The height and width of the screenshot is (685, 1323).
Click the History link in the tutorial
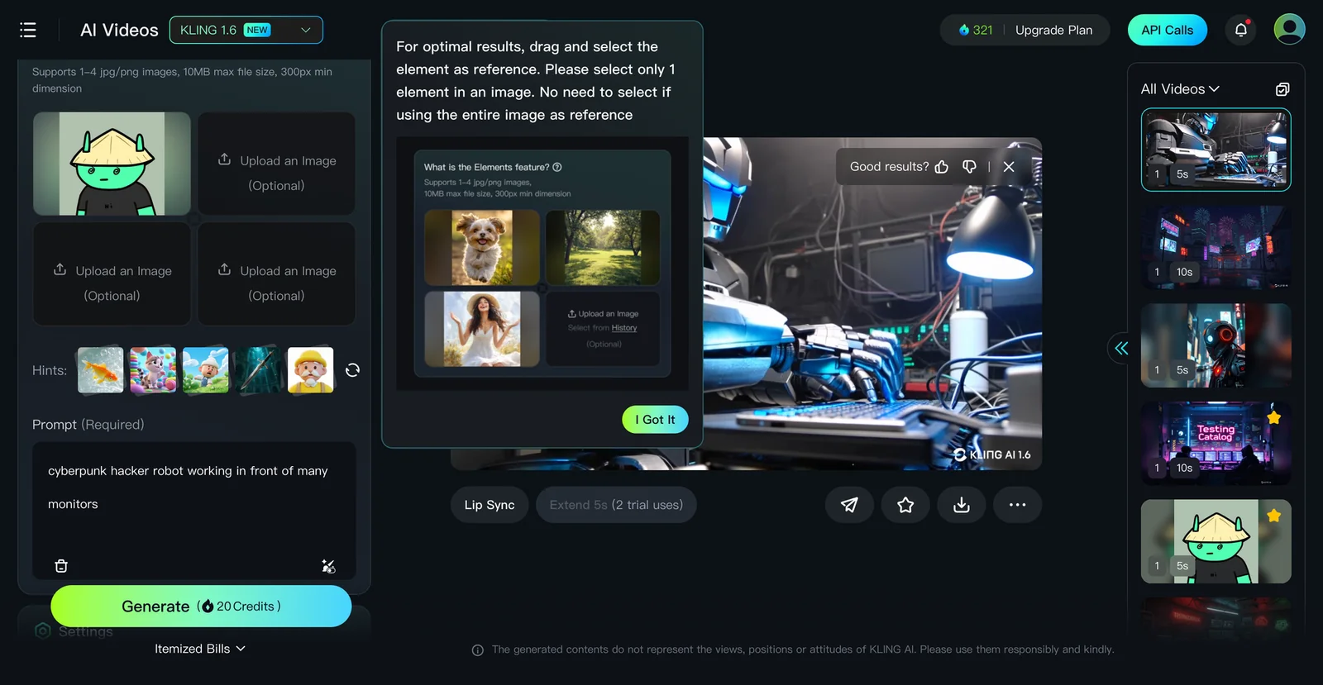click(624, 328)
